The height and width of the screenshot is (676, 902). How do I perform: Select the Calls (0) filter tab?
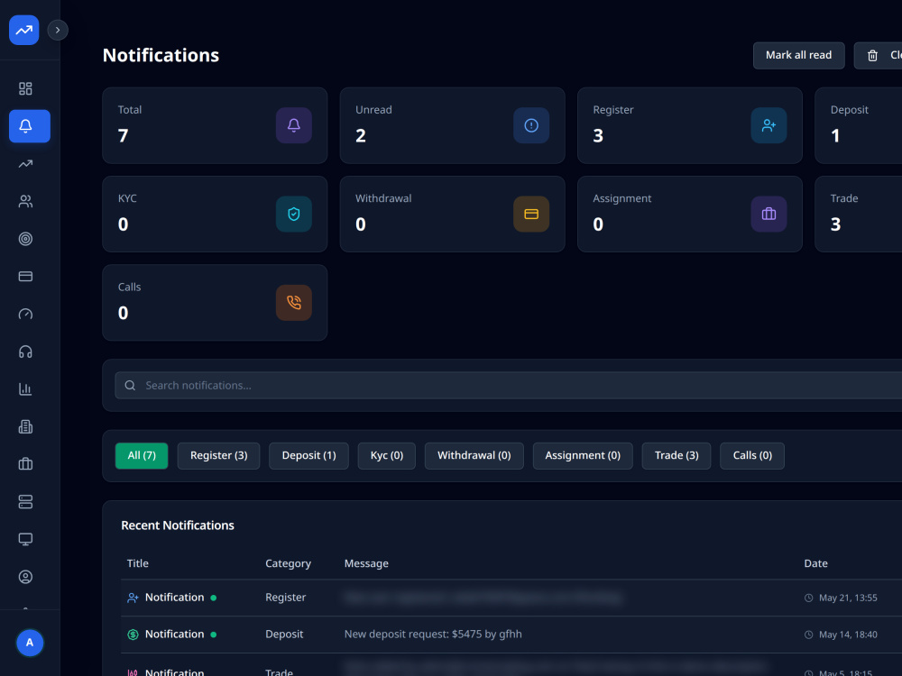(752, 456)
